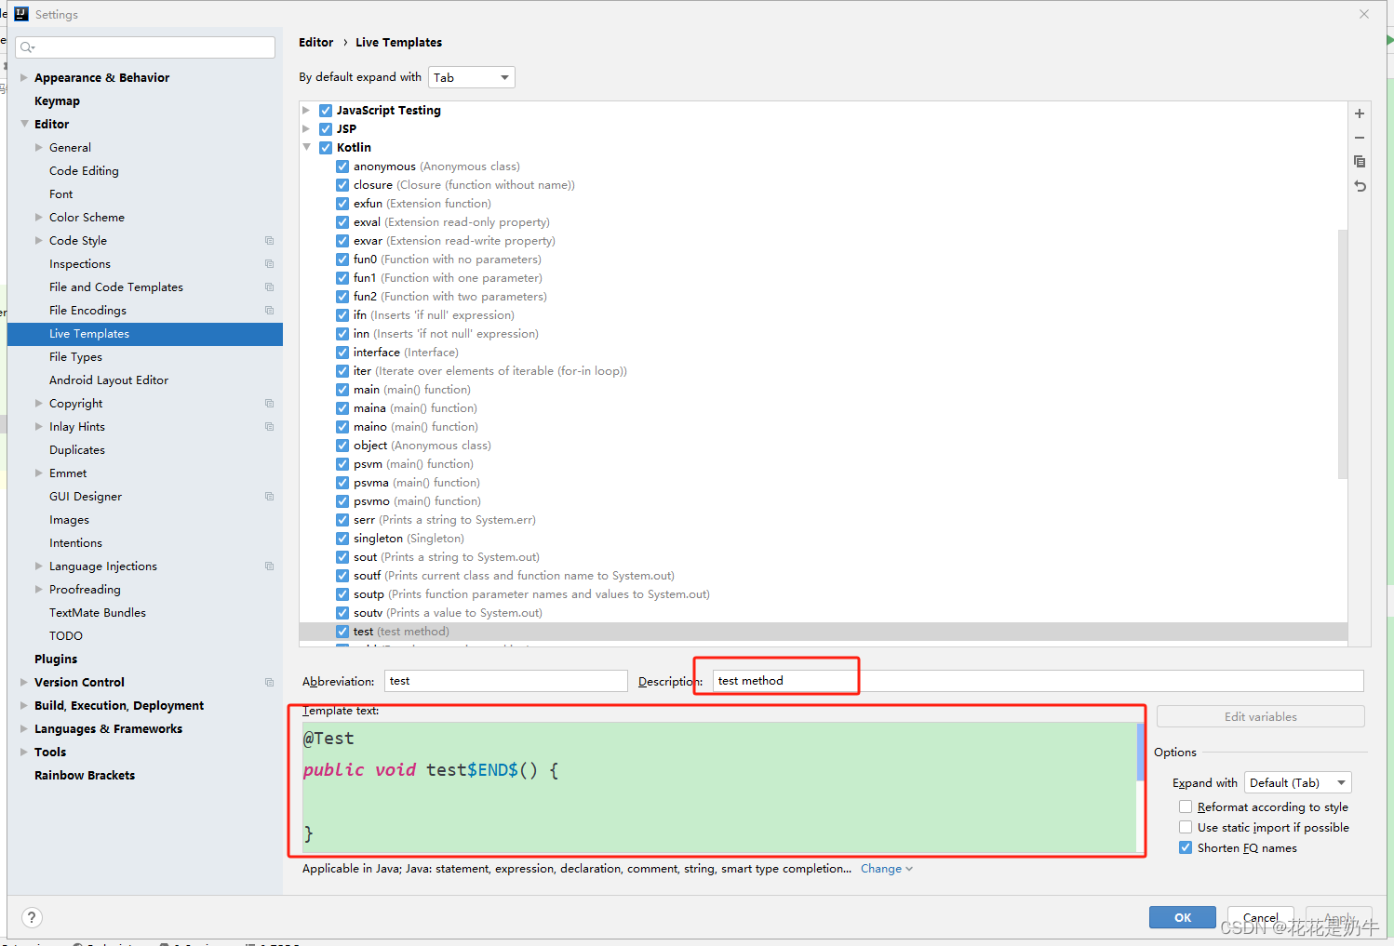Click the settings search field

click(145, 47)
